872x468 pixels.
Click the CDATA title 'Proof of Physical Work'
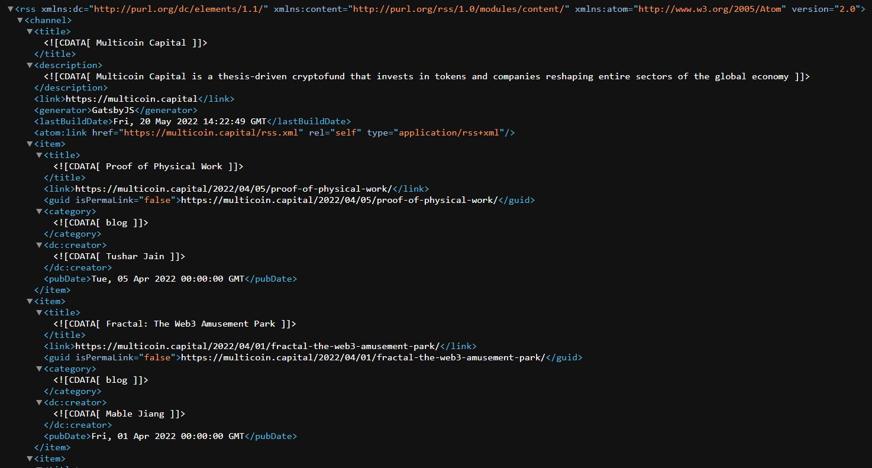[x=164, y=166]
